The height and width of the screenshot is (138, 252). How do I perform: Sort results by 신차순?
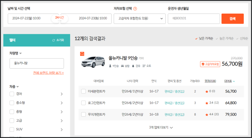(242, 39)
